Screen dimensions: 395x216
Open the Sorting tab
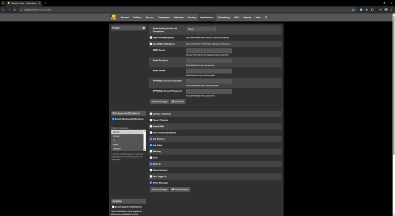click(192, 17)
